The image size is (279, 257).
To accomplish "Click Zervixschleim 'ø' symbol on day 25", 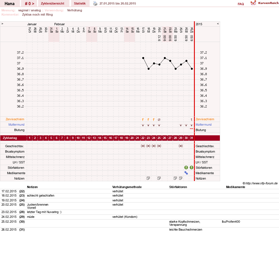I will (159, 120).
